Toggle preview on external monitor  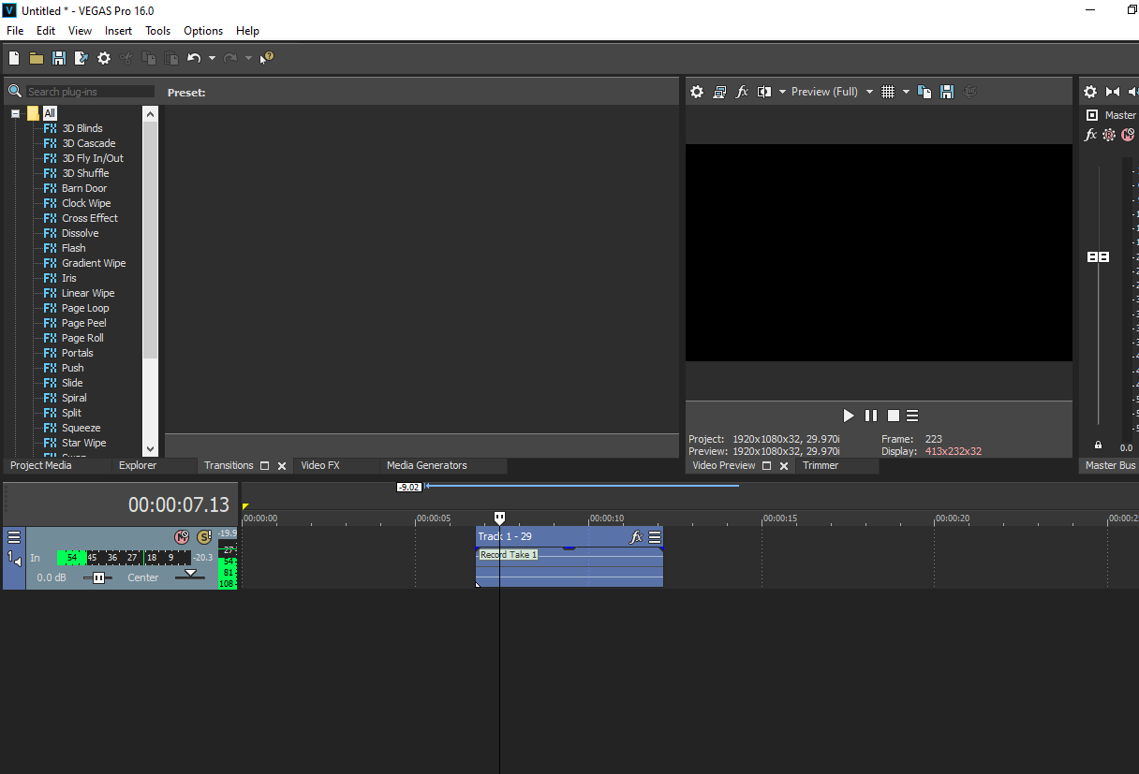pyautogui.click(x=719, y=92)
